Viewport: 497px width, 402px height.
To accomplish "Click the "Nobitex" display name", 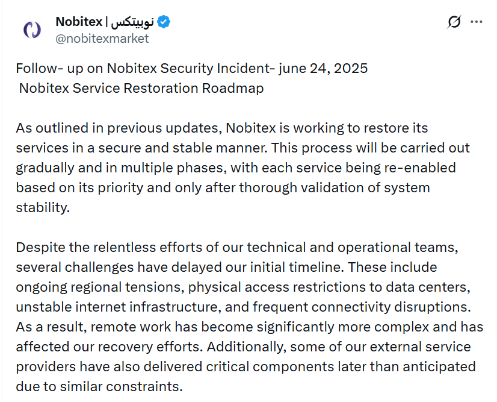I will pos(78,22).
